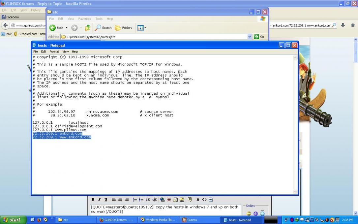Click the insert link globe icon
Viewport: 358px width, 224px height.
pyautogui.click(x=162, y=200)
